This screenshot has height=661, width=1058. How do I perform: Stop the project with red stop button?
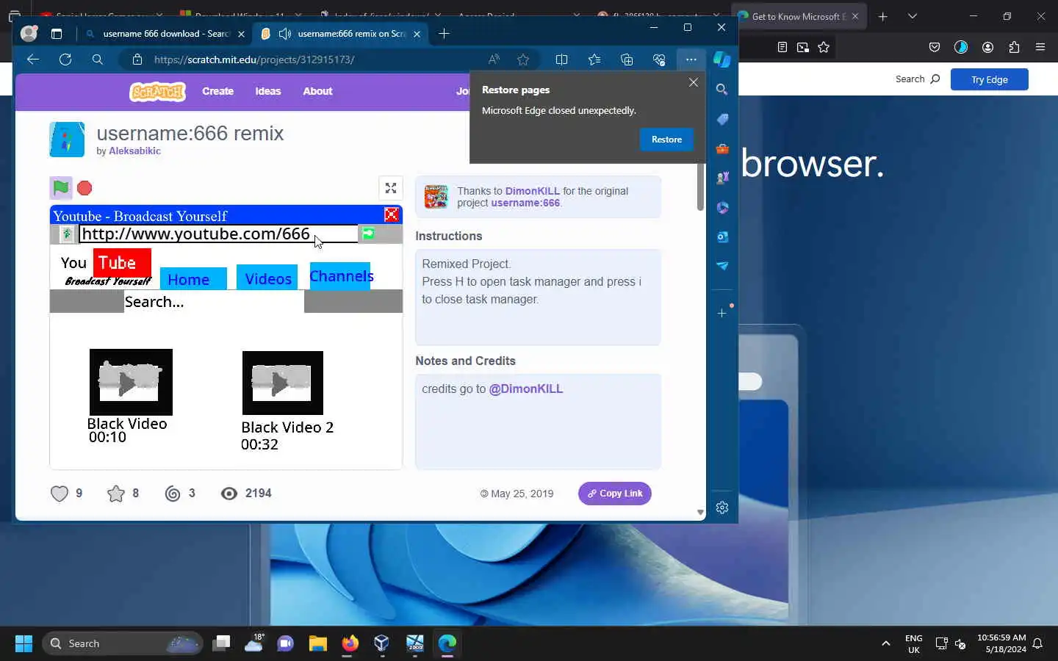coord(84,188)
